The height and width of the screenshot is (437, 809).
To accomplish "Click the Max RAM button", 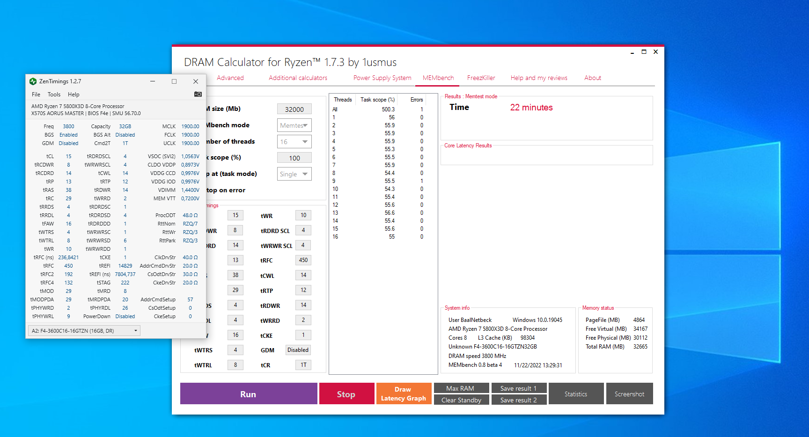I will coord(461,388).
